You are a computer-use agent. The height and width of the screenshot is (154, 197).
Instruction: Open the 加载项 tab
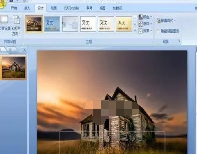117,8
